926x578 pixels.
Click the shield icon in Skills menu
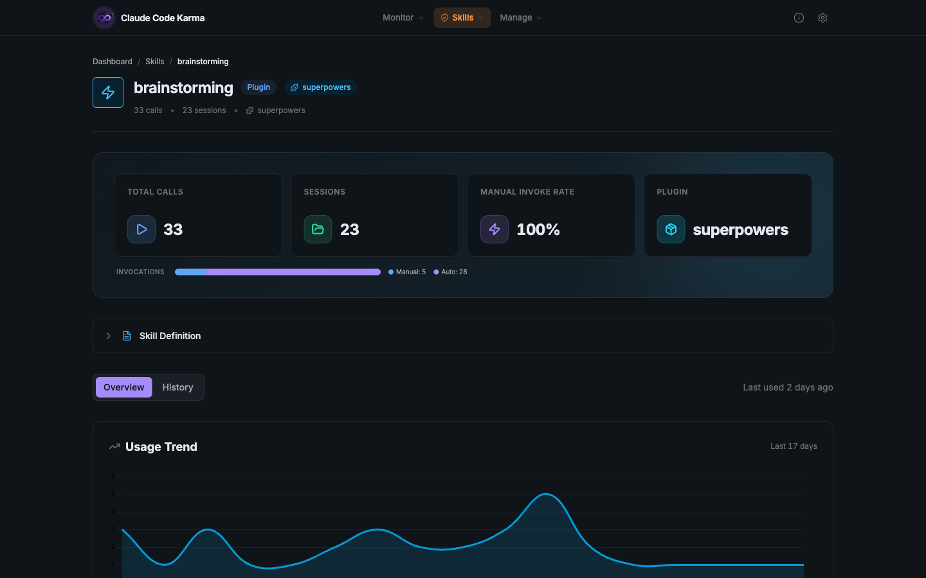coord(444,18)
